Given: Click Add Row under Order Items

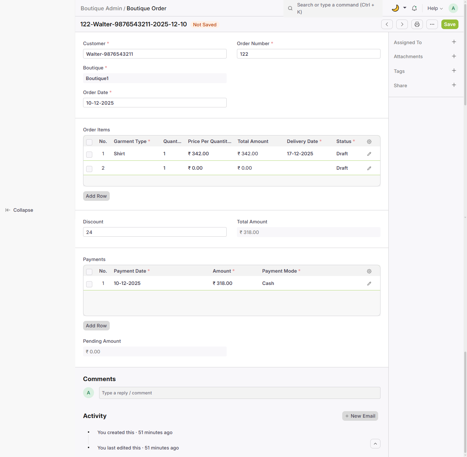Looking at the screenshot, I should pyautogui.click(x=96, y=196).
